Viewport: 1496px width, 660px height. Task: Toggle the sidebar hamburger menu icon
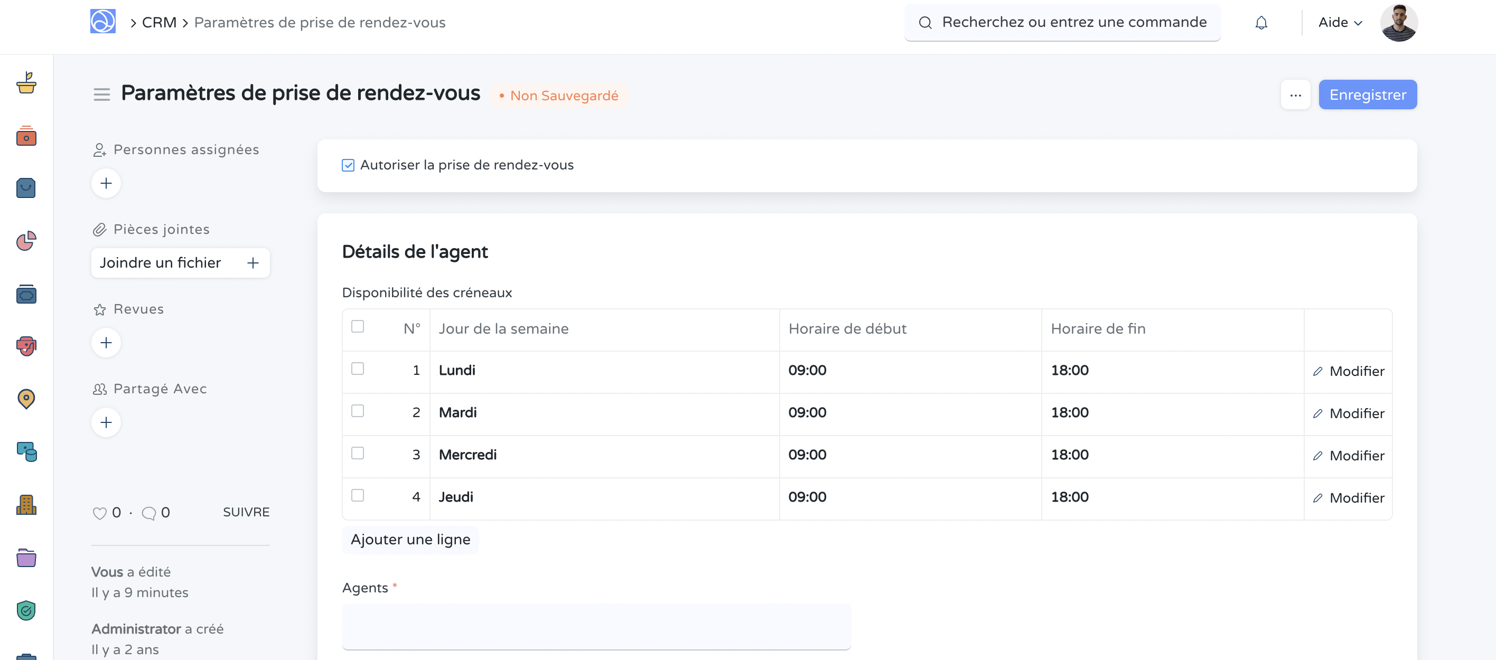click(101, 94)
